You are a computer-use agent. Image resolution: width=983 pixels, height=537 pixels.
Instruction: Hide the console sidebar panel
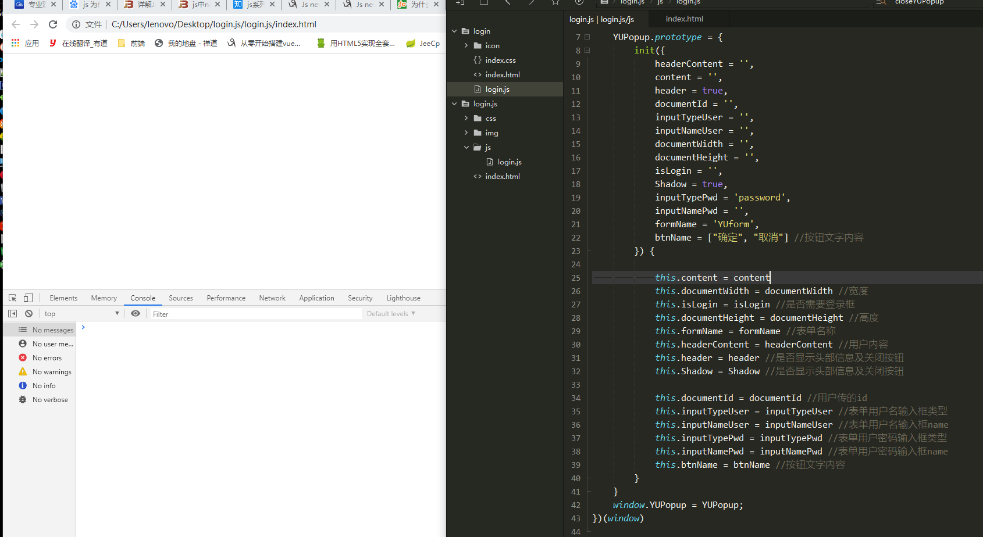click(x=12, y=313)
